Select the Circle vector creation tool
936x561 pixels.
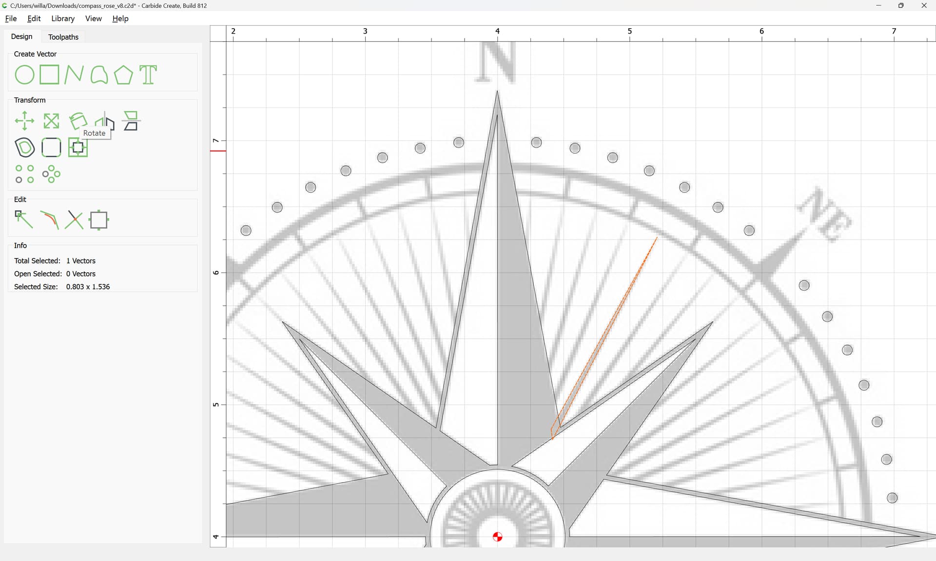click(24, 75)
